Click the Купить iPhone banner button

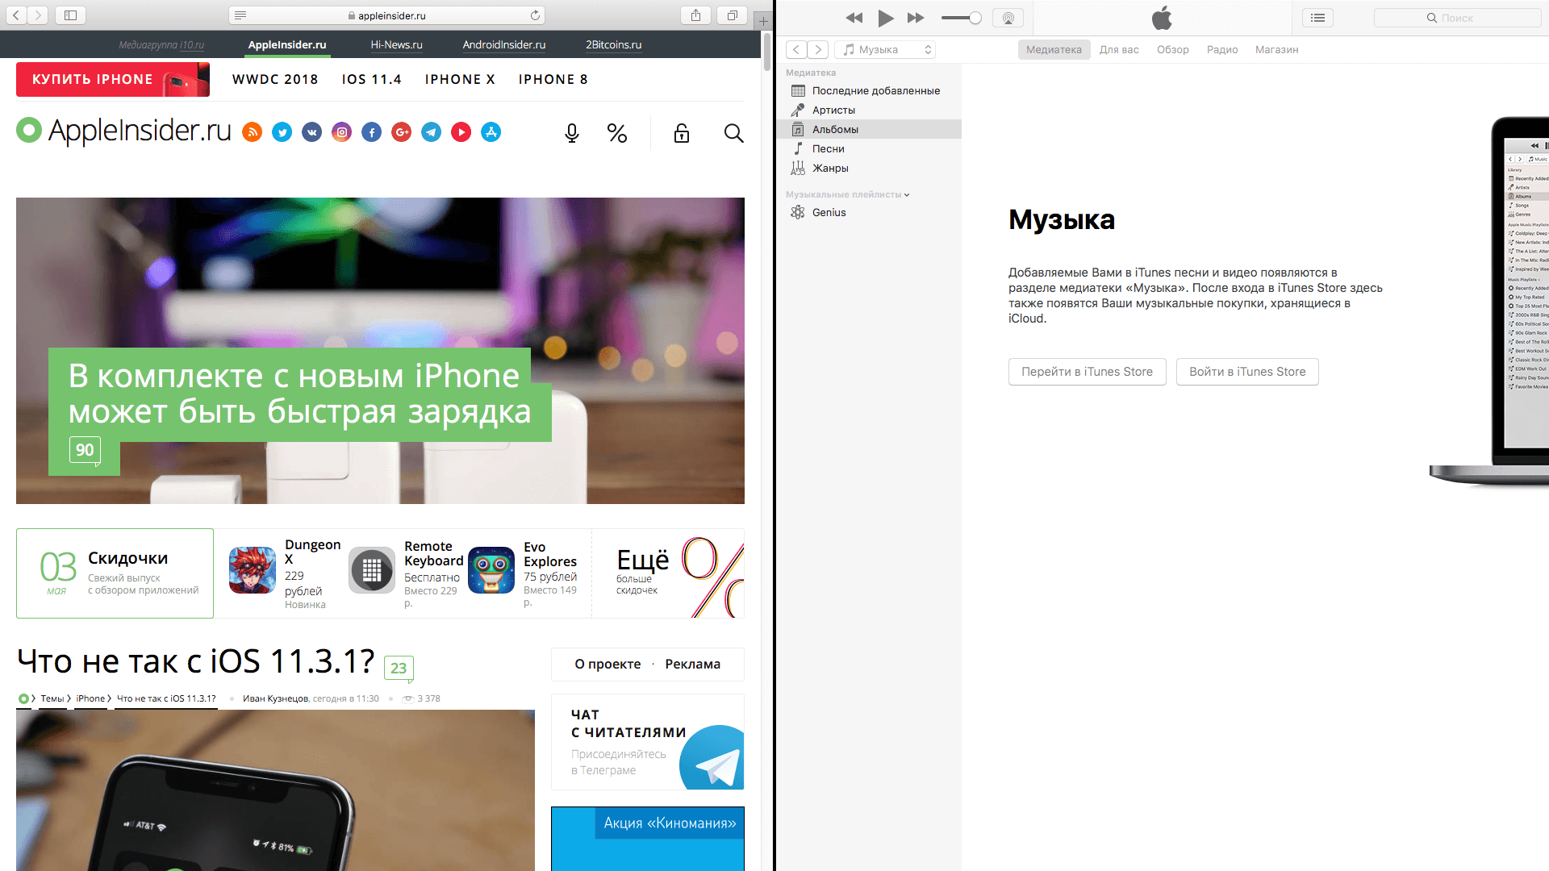tap(113, 79)
